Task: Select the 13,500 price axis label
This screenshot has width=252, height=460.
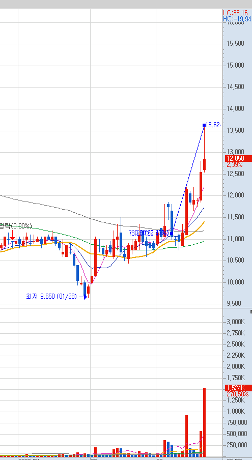Action: (x=235, y=130)
